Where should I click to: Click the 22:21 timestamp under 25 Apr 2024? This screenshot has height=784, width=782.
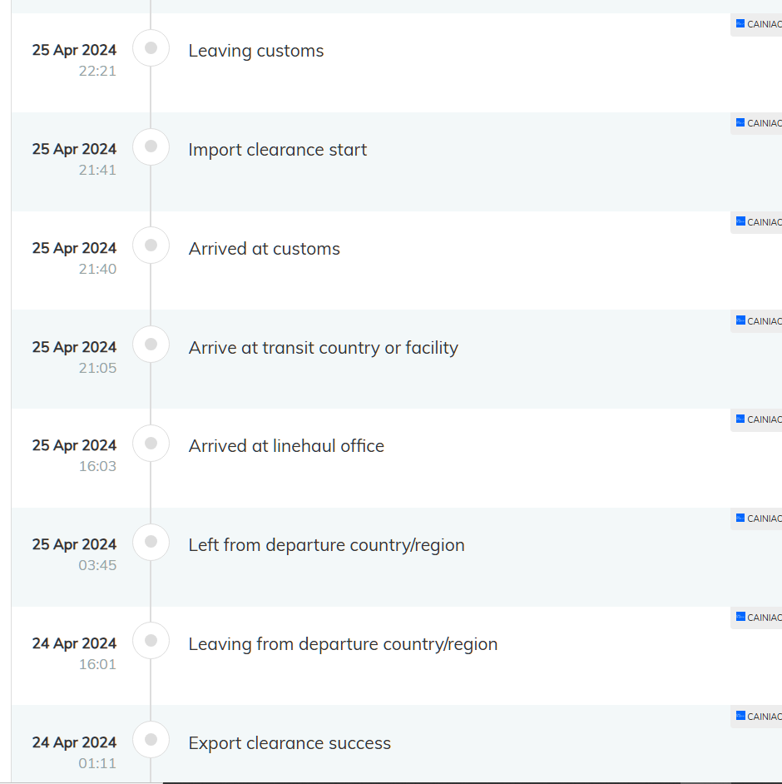pos(97,71)
